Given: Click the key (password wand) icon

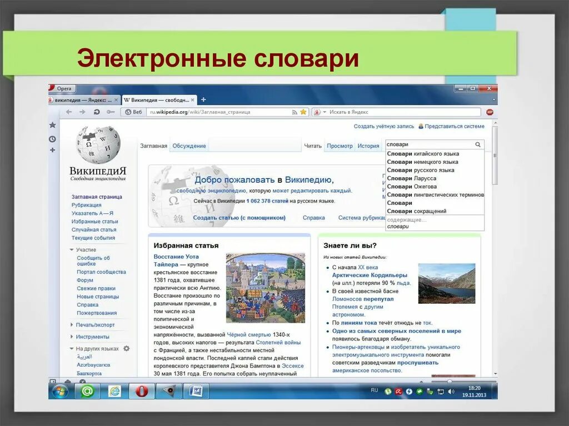Looking at the screenshot, I should tap(111, 112).
